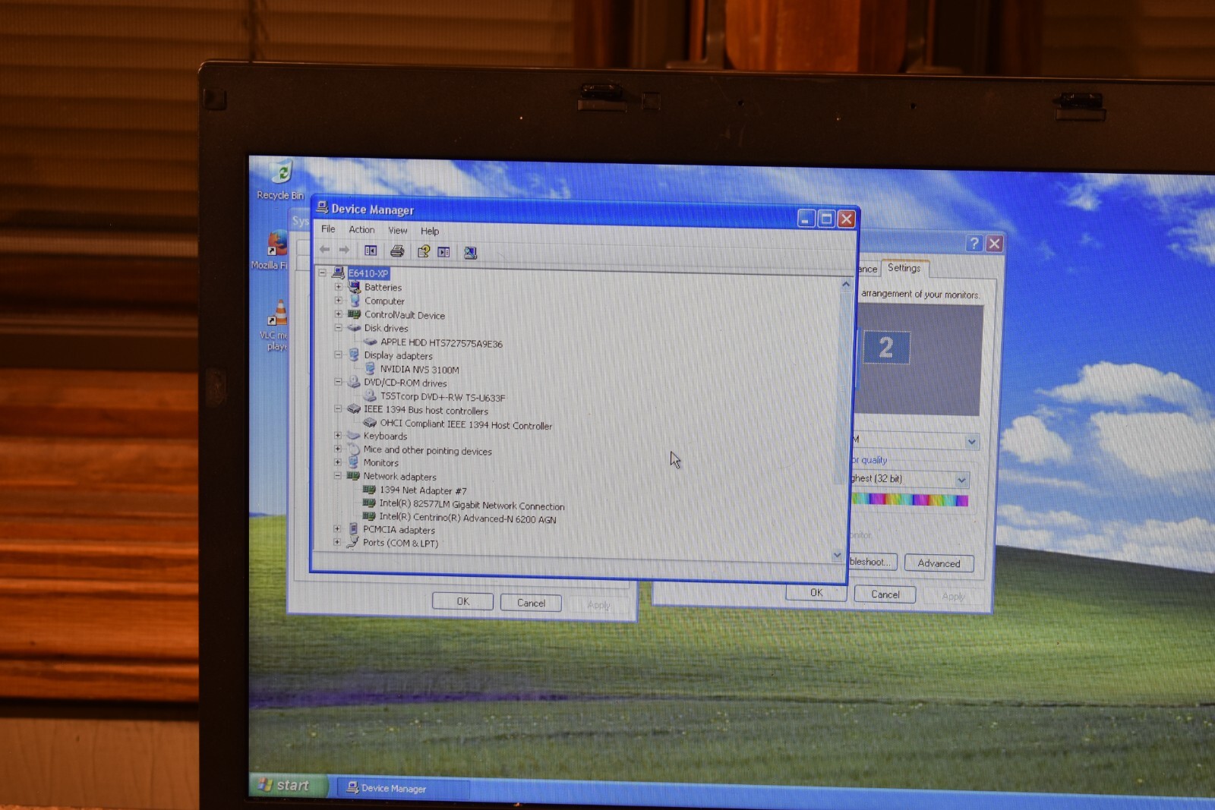The width and height of the screenshot is (1215, 810).
Task: Click the Network adapters category icon
Action: (353, 476)
